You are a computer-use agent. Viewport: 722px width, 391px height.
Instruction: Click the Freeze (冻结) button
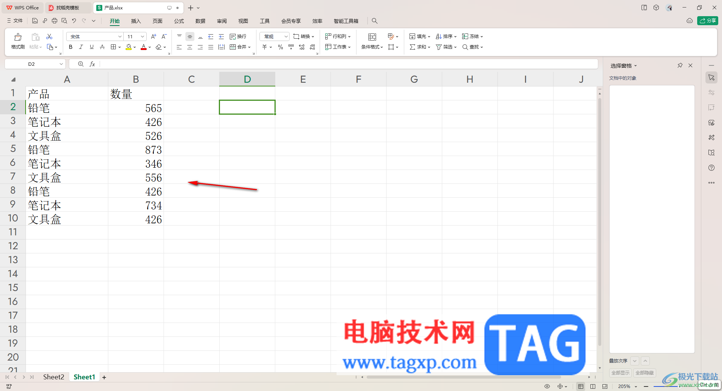[x=472, y=36]
